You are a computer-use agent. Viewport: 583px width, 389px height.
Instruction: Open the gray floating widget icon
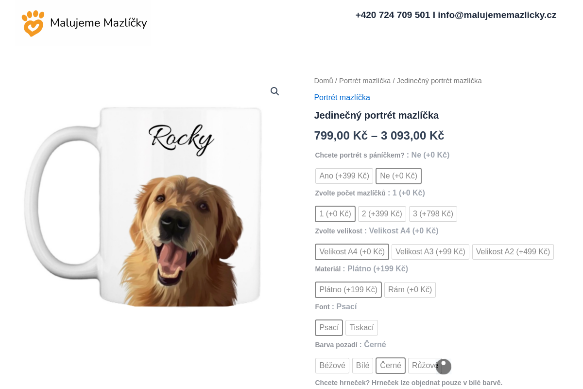(444, 366)
